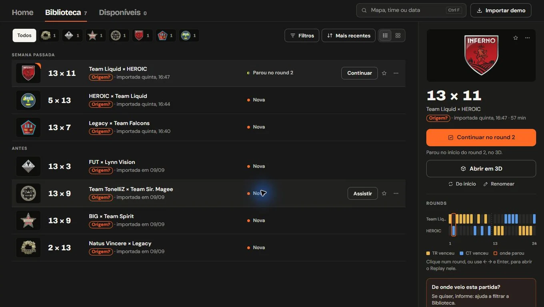The width and height of the screenshot is (544, 307).
Task: Open the details panel more options menu
Action: [528, 38]
